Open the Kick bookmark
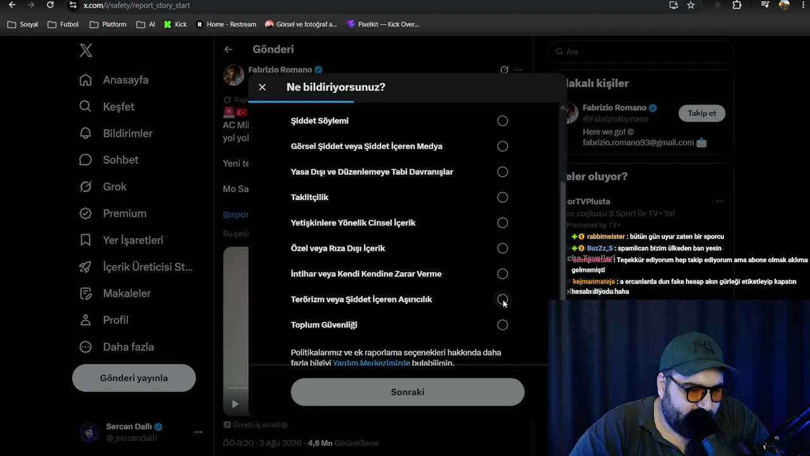 [x=175, y=25]
